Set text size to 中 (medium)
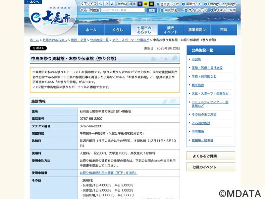265x199 pixels. [106, 4]
